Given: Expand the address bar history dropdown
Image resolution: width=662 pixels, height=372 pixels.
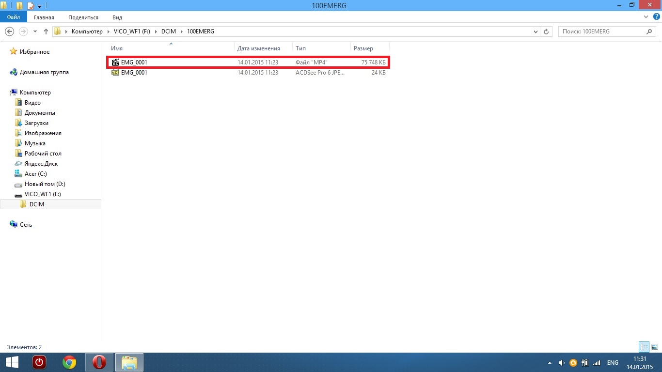Looking at the screenshot, I should [536, 31].
